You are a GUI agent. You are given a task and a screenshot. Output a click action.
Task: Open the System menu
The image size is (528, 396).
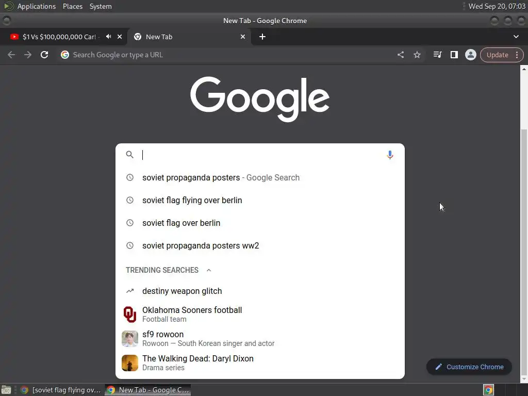click(x=101, y=6)
